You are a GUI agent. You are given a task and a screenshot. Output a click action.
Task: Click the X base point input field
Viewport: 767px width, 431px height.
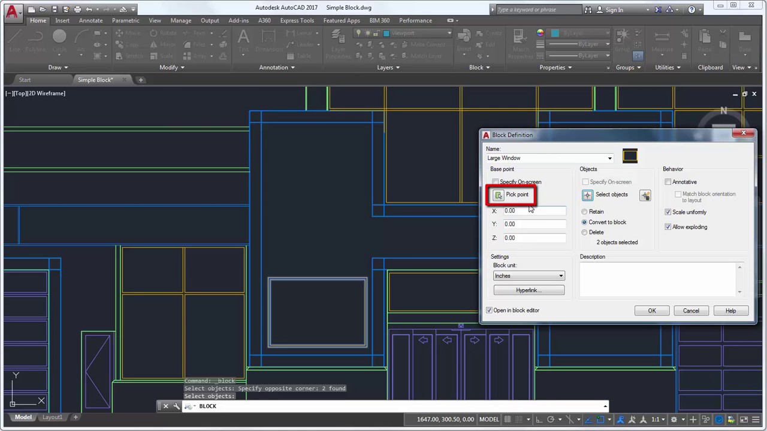tap(534, 211)
